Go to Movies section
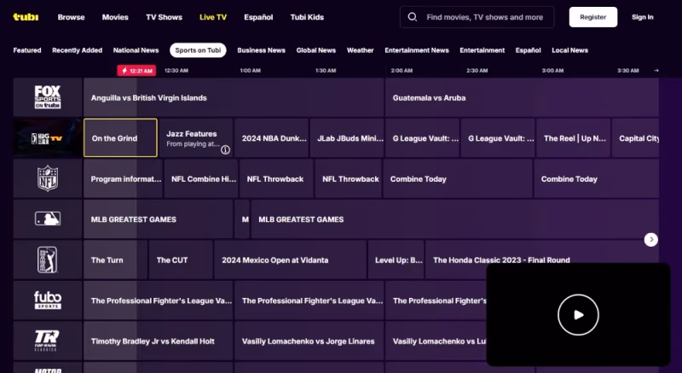 click(115, 17)
